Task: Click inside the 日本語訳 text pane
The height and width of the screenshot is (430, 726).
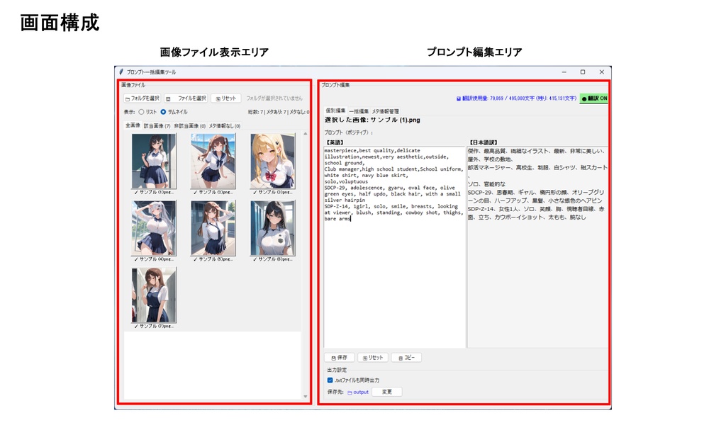Action: [537, 247]
